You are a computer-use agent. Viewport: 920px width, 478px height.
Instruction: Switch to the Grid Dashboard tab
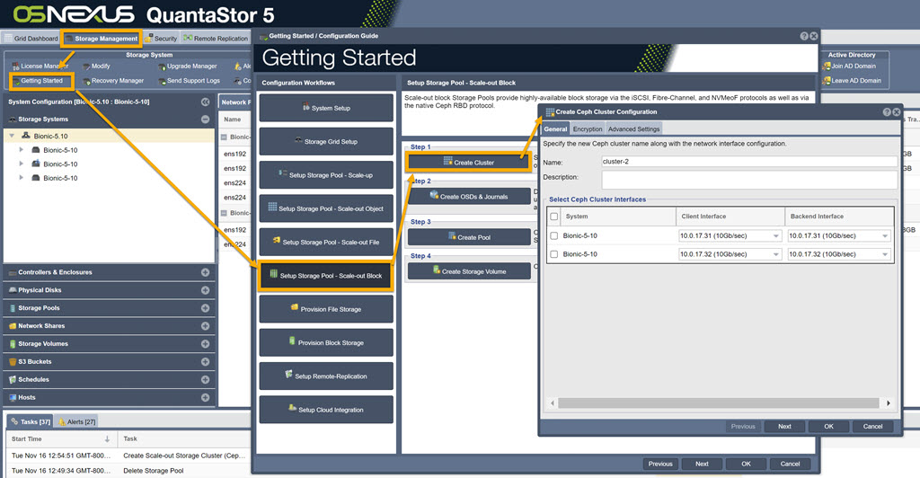click(x=31, y=39)
